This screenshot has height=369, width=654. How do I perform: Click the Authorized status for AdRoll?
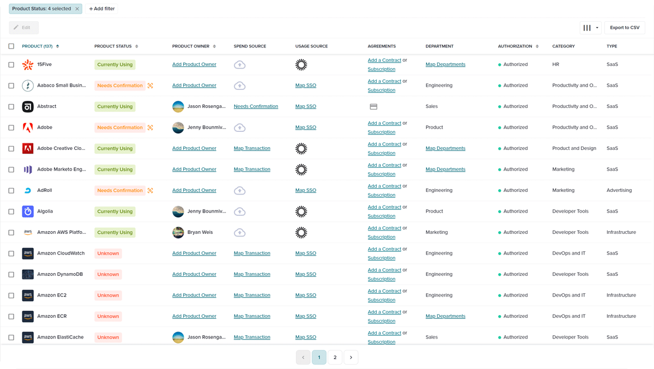[513, 191]
